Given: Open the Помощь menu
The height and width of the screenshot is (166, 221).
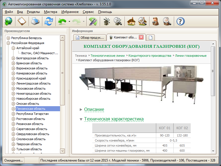Looking at the screenshot, I should [x=105, y=12].
